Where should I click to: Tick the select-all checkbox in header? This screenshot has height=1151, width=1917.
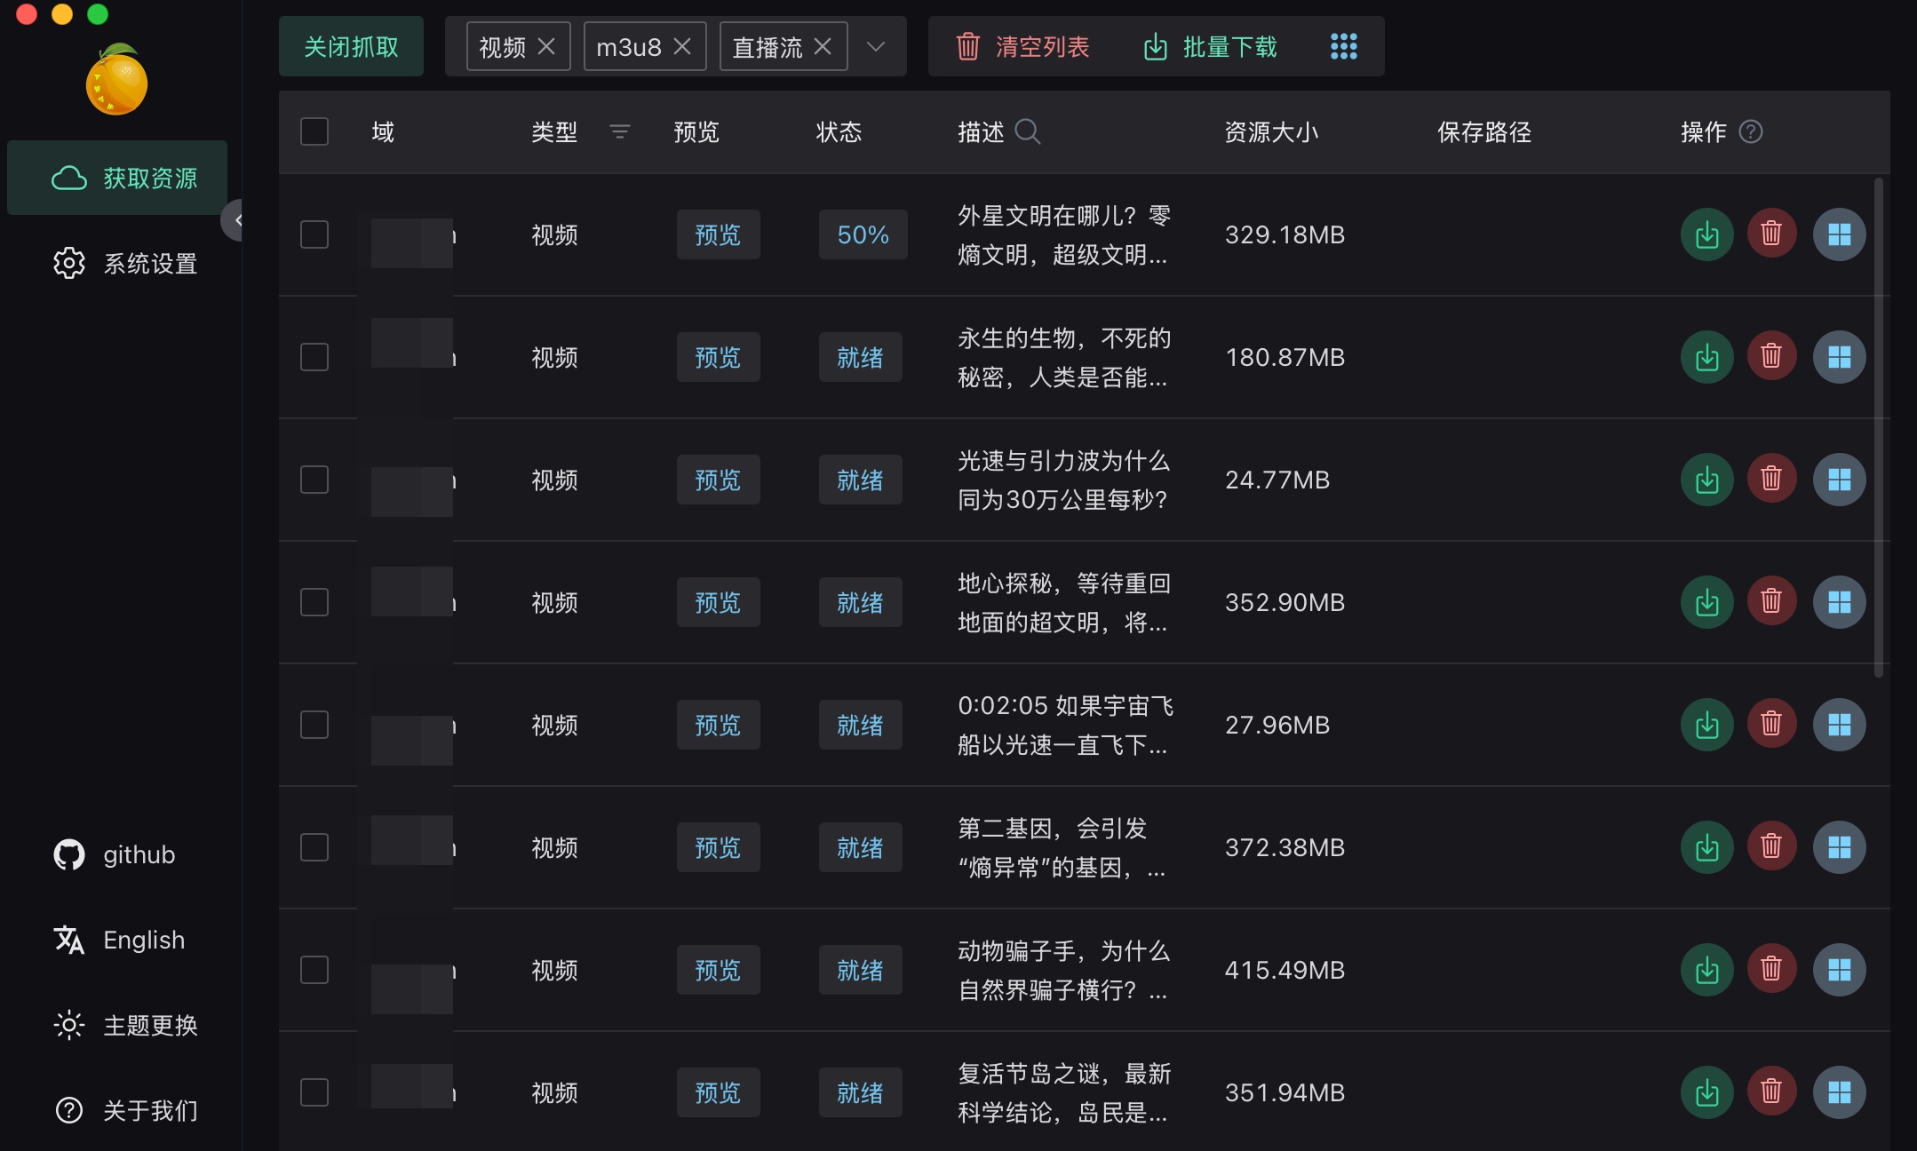(x=314, y=131)
